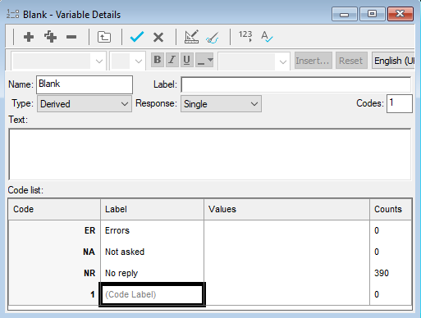This screenshot has height=318, width=421.
Task: Click inside the Text area box
Action: coord(210,154)
